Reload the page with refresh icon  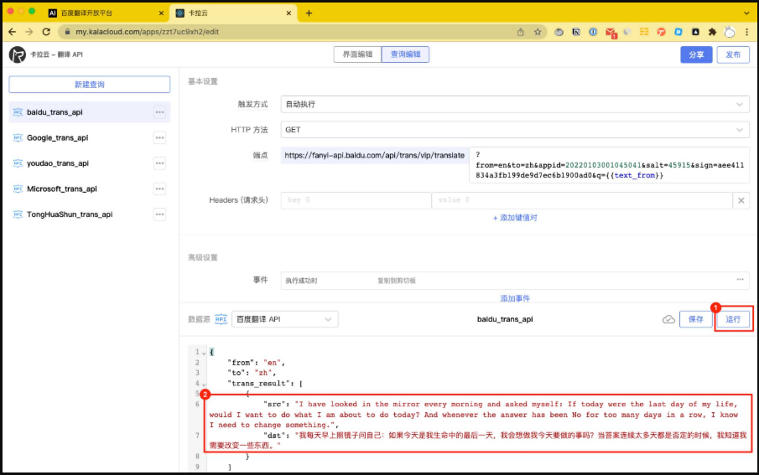[46, 32]
